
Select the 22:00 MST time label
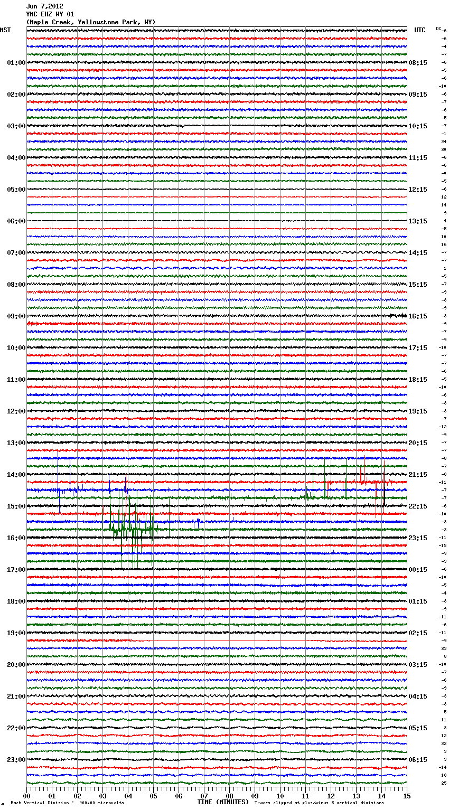(16, 728)
